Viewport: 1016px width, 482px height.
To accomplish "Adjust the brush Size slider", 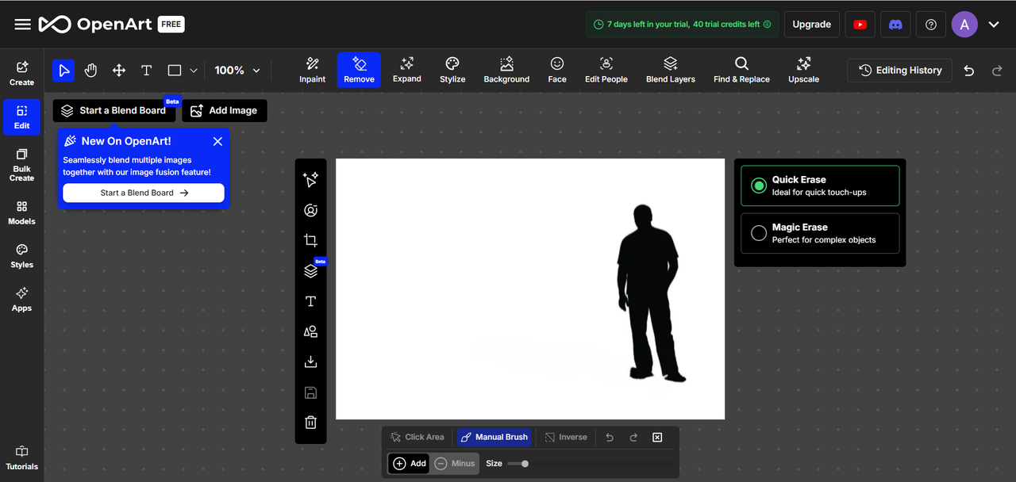I will click(590, 463).
